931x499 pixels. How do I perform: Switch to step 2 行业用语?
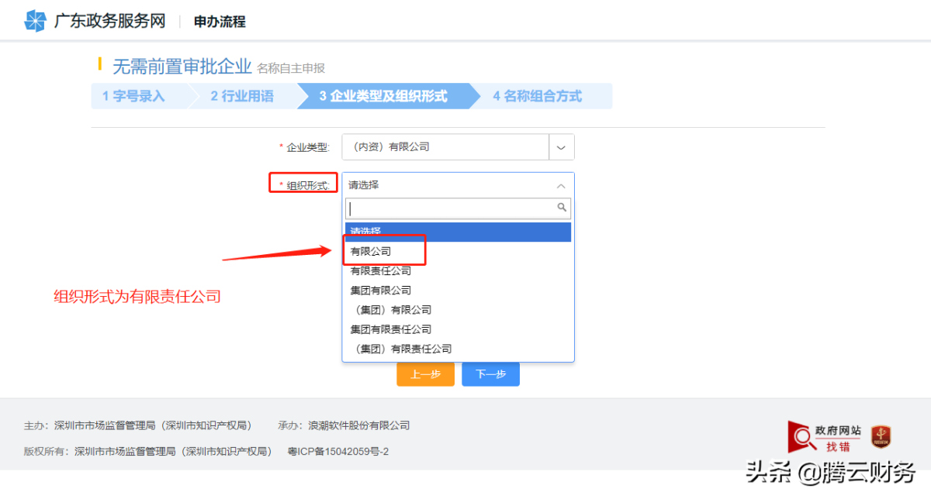click(242, 96)
